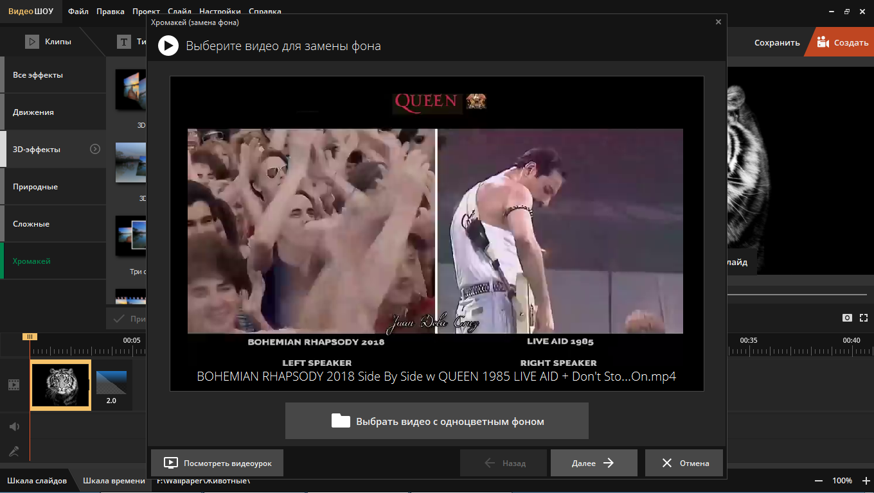Click the plus icon to zoom in the timeline
The image size is (874, 493).
click(x=865, y=481)
